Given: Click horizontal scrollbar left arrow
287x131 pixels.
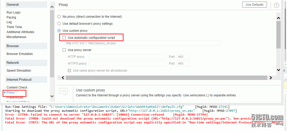Looking at the screenshot, I should tap(63, 78).
